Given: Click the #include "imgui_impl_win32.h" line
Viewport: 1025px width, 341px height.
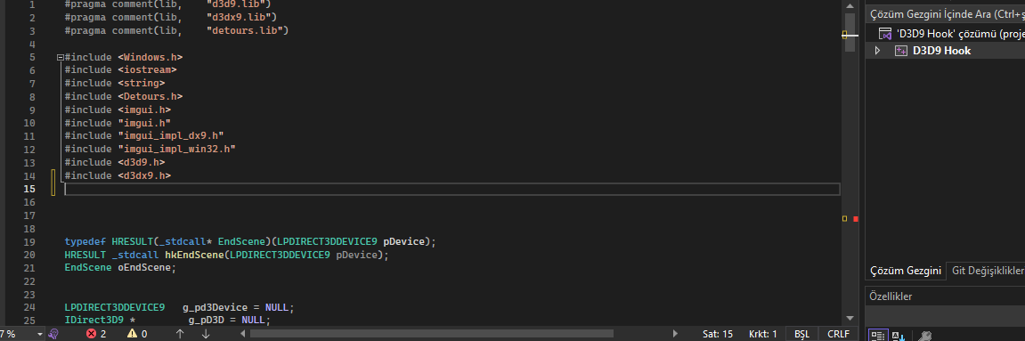Looking at the screenshot, I should [150, 149].
